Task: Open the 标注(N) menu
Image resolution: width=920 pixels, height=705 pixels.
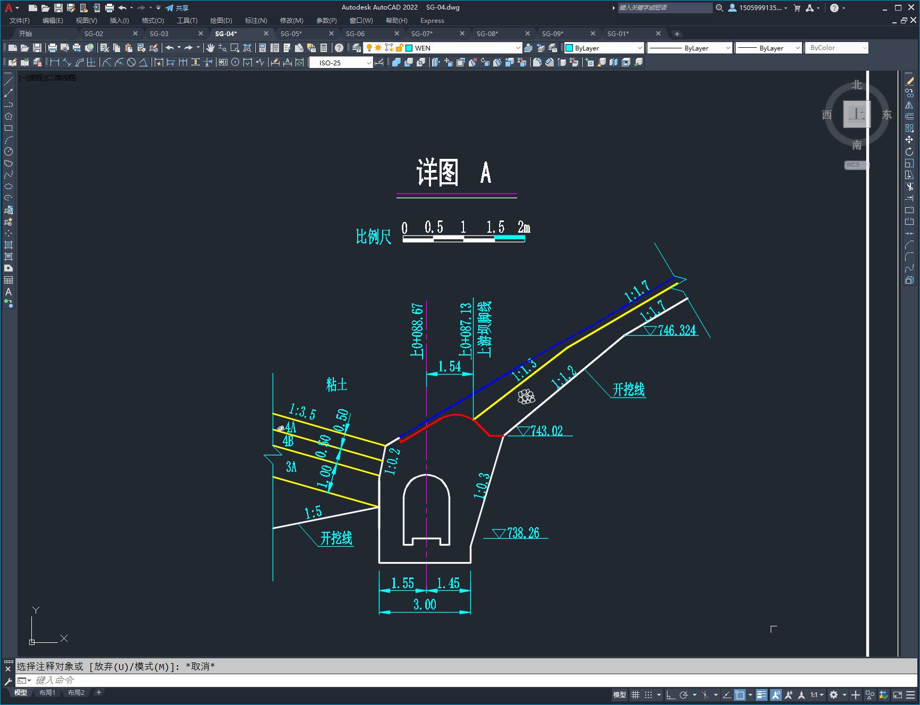Action: pos(256,21)
